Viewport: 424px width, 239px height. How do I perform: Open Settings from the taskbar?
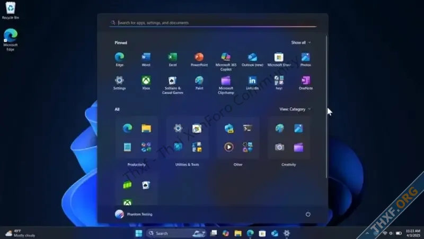[x=287, y=233]
